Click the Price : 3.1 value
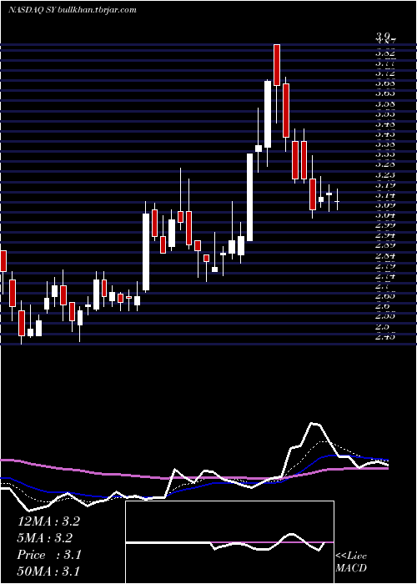 (48, 555)
